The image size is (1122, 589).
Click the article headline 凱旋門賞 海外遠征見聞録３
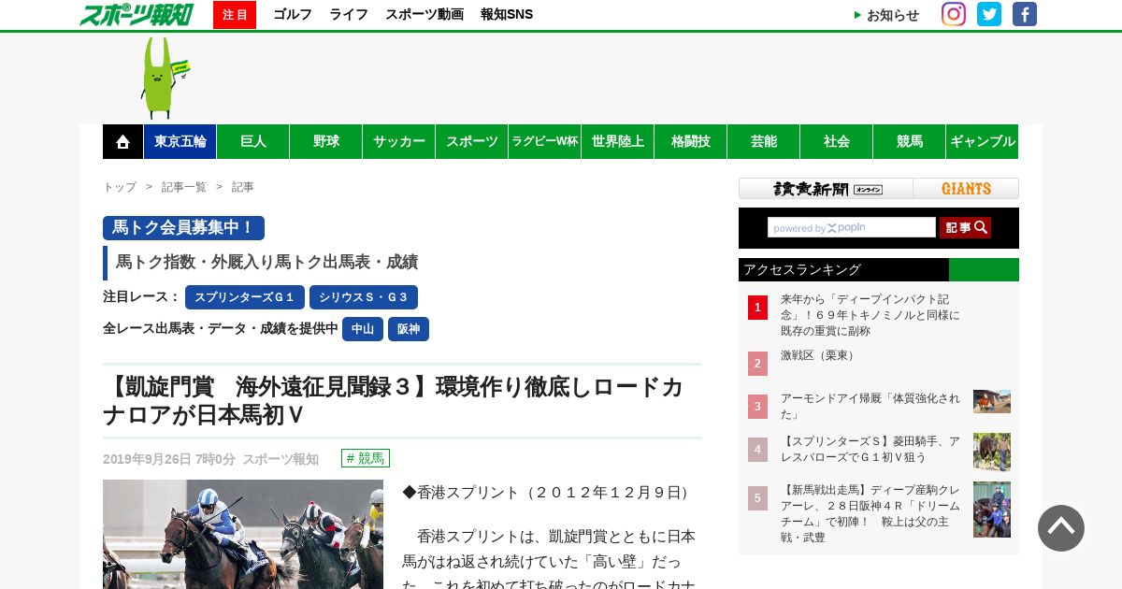pyautogui.click(x=393, y=401)
